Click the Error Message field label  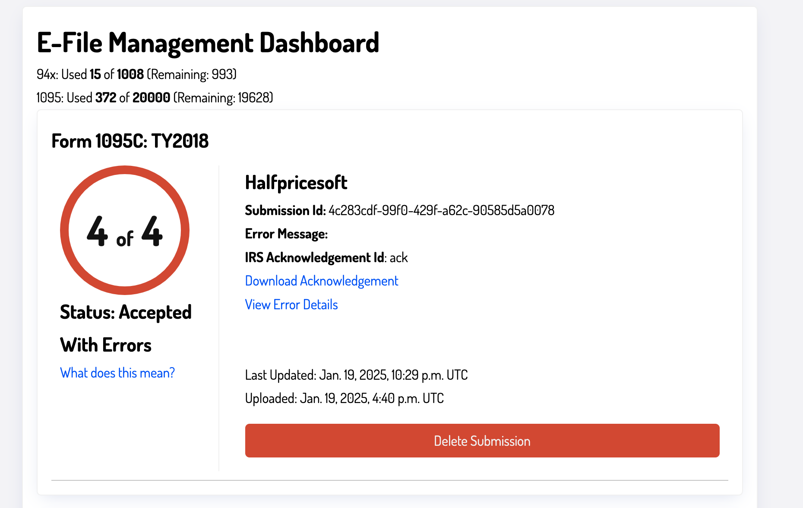coord(286,234)
